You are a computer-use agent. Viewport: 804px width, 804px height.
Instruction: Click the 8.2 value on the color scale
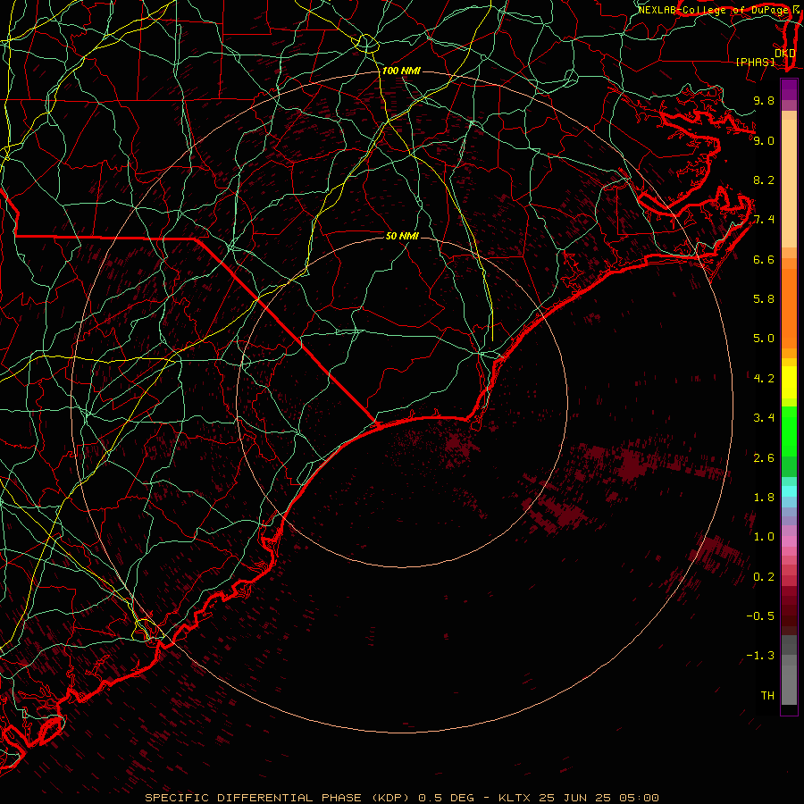click(764, 180)
